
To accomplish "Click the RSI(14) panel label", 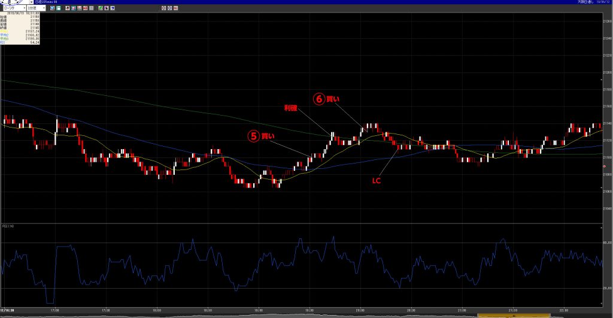I will point(8,226).
